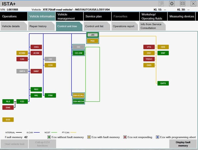Select the ACSM control unit node
The height and width of the screenshot is (150, 198).
click(x=36, y=53)
